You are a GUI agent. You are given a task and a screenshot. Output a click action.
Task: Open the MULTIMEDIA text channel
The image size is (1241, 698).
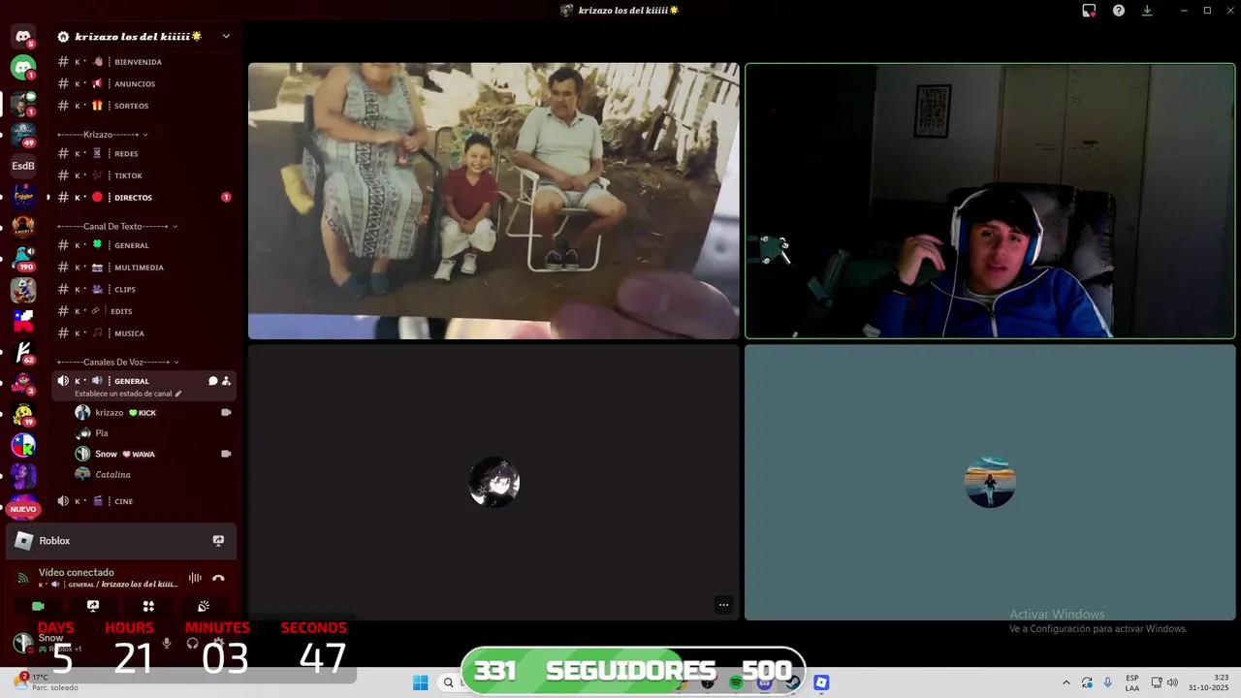(143, 268)
